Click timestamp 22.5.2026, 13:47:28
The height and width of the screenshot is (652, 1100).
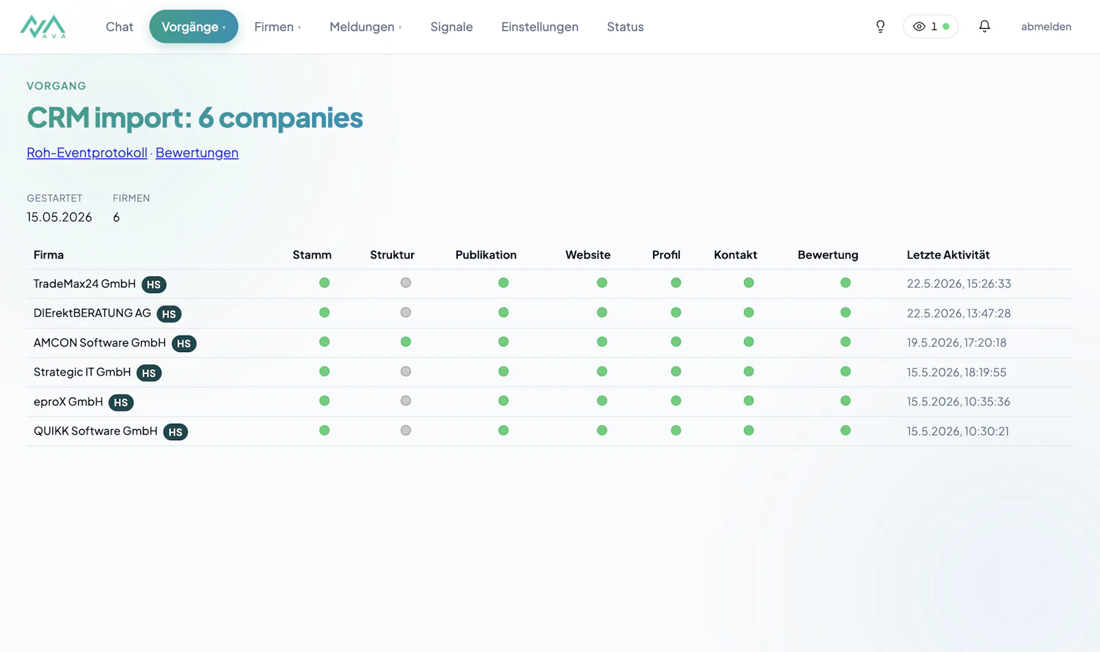959,313
